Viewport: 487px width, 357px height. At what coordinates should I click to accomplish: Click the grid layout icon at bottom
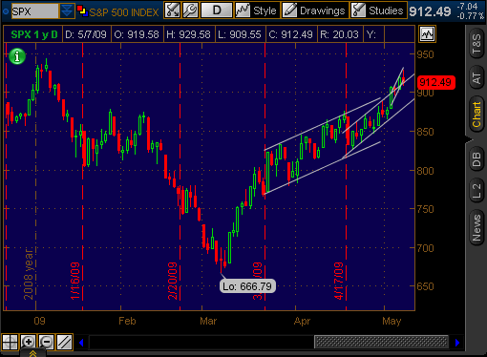coord(10,342)
